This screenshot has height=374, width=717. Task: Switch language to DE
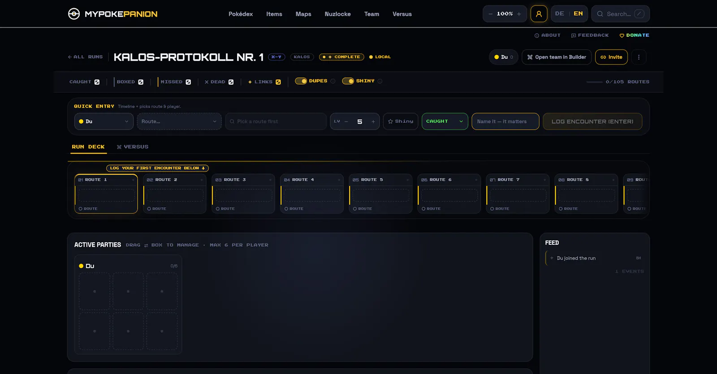pyautogui.click(x=560, y=14)
